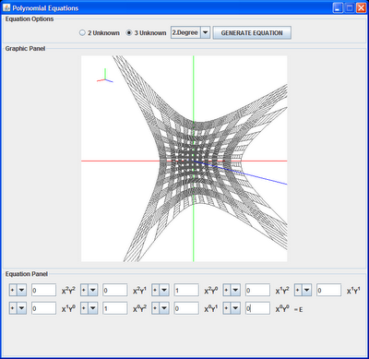
Task: Click the axis orientation gizmo in graph
Action: click(105, 76)
